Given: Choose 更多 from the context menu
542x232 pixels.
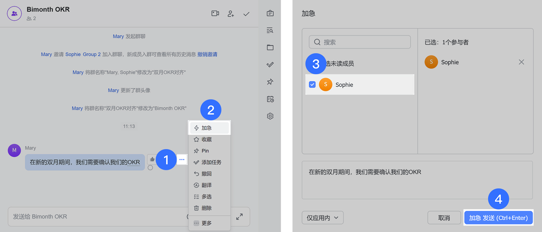Looking at the screenshot, I should point(210,223).
